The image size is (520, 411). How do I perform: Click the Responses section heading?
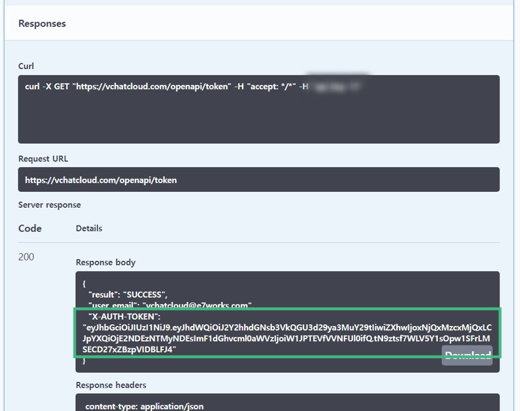(42, 23)
